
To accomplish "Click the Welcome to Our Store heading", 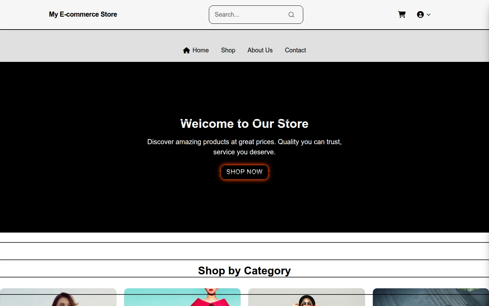I will coord(244,124).
